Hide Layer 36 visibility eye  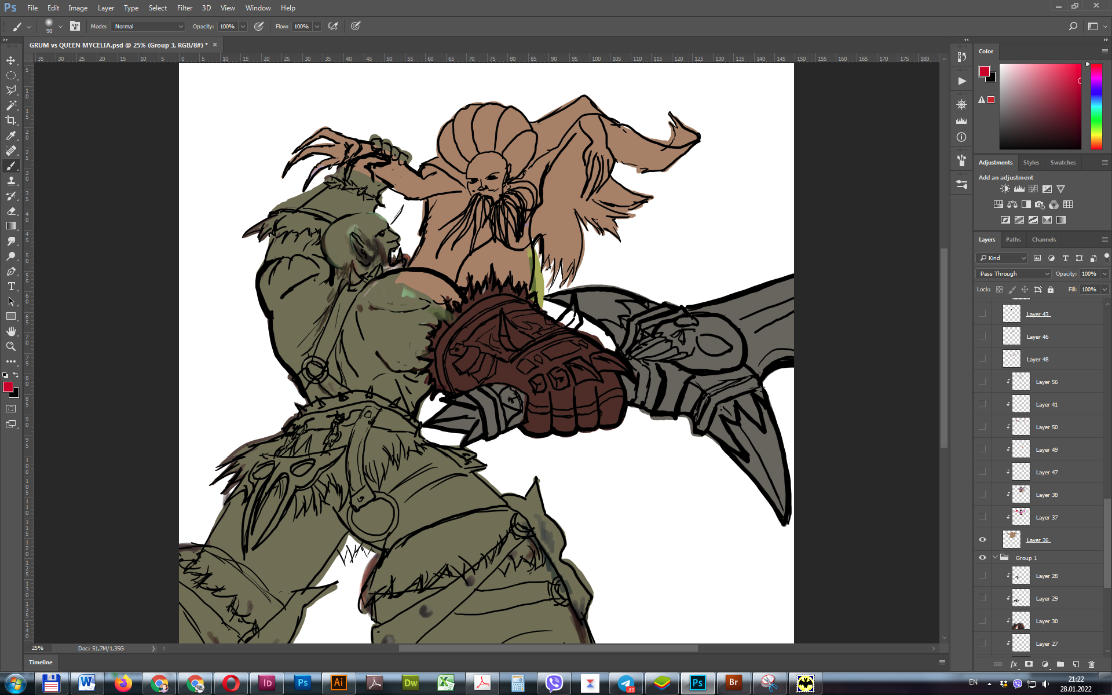point(982,540)
